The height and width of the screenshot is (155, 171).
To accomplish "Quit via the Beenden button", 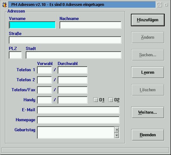I will (148, 135).
